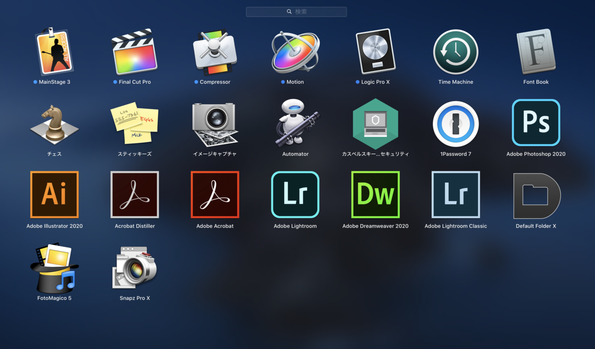Viewport: 595px width, 349px height.
Task: Open カスペルスキー security hexagon icon
Action: tap(375, 124)
